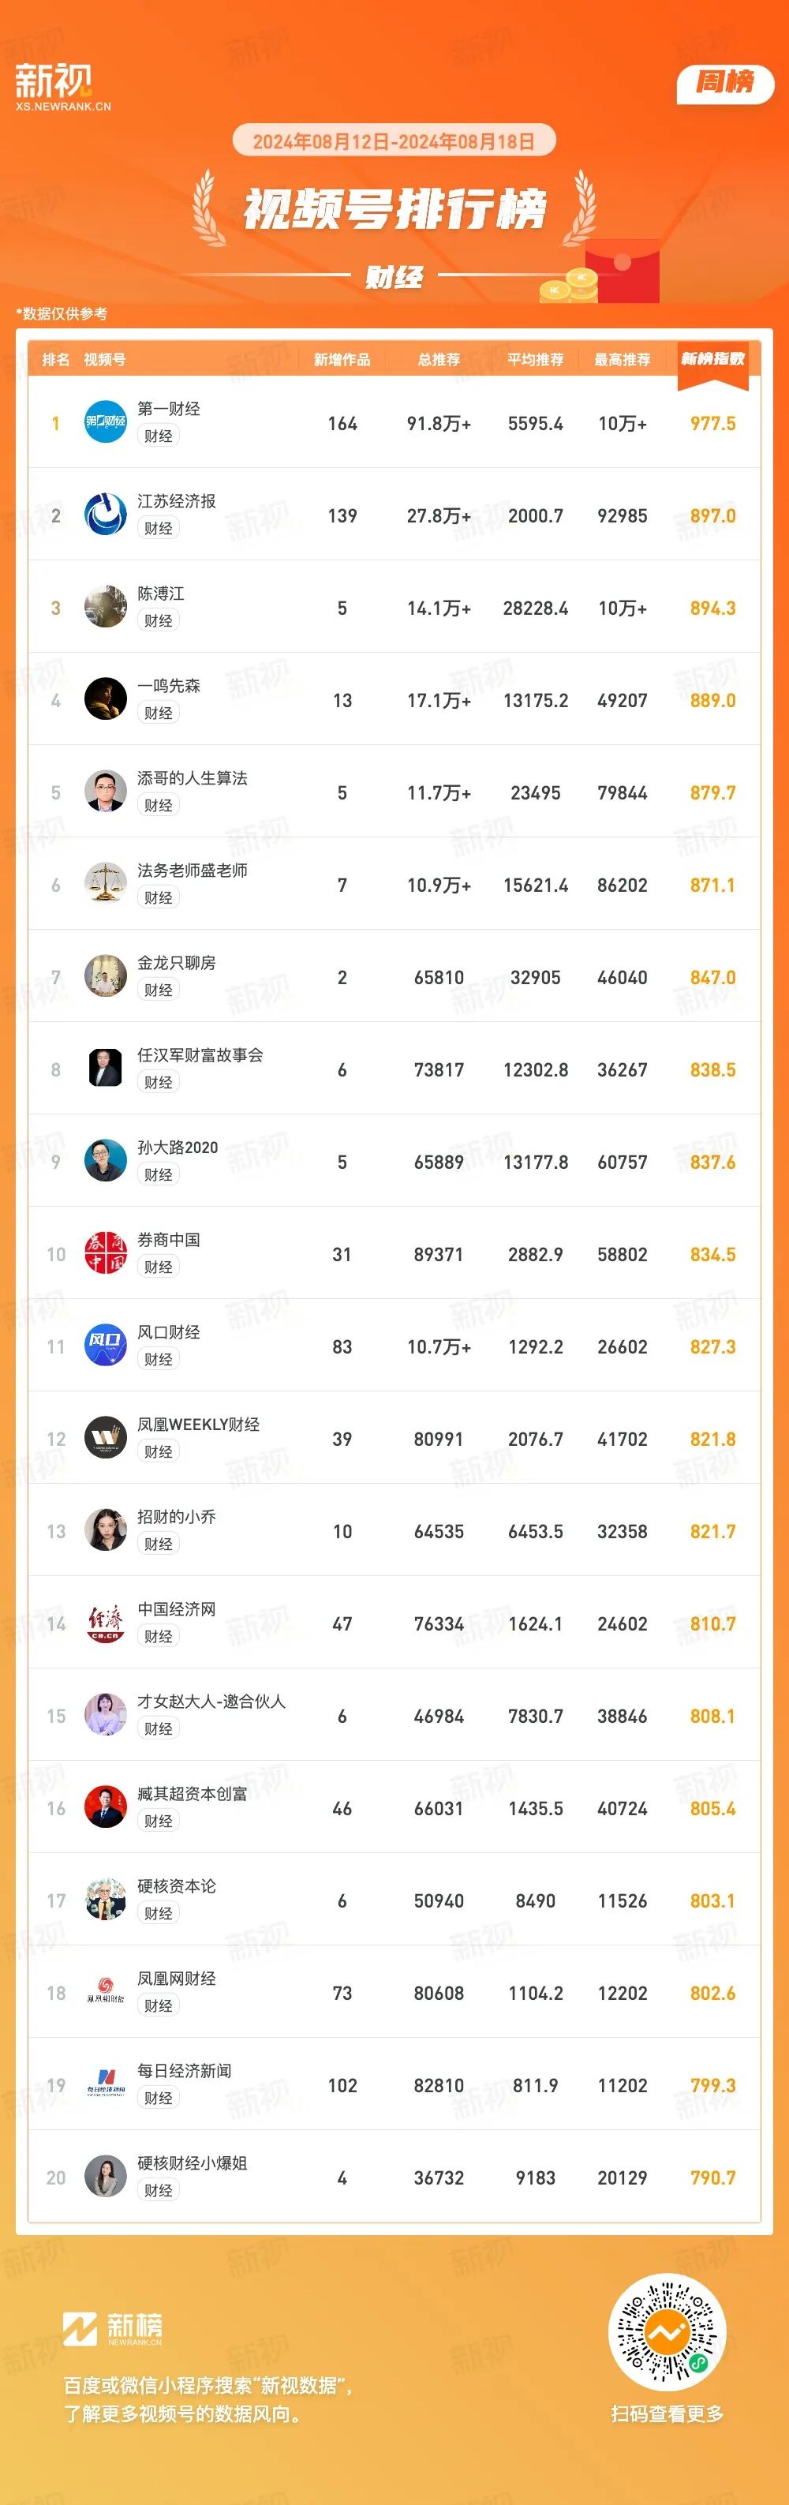
Task: Open the 陈涛江 account name
Action: pyautogui.click(x=160, y=593)
